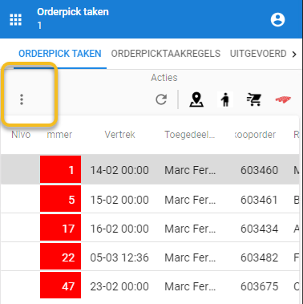
Task: Sort by the Vertrek column header
Action: 119,135
